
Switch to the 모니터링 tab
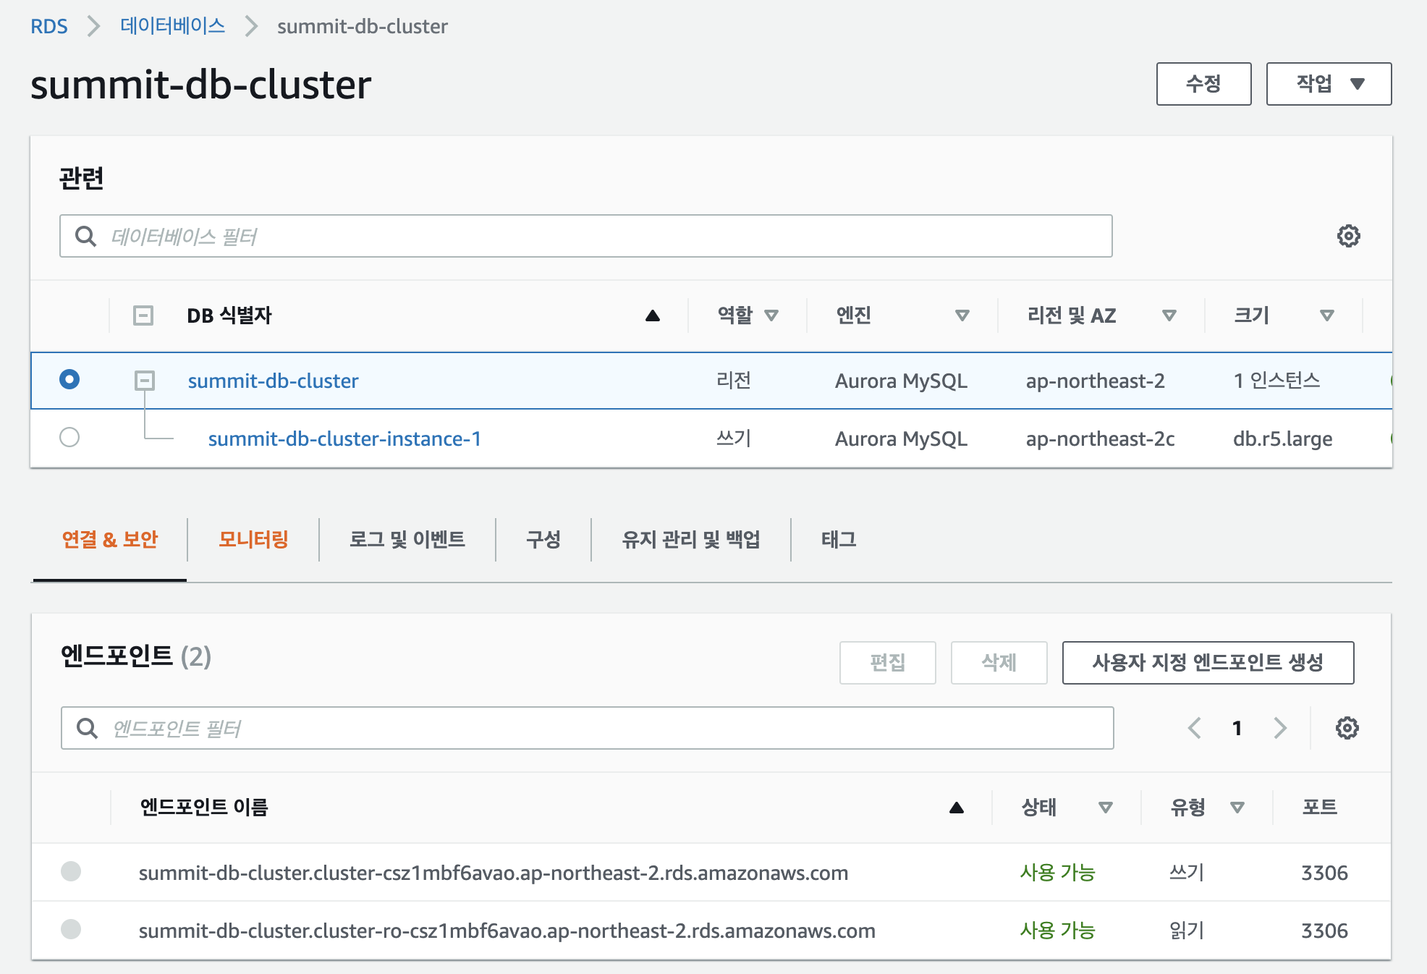pos(253,539)
